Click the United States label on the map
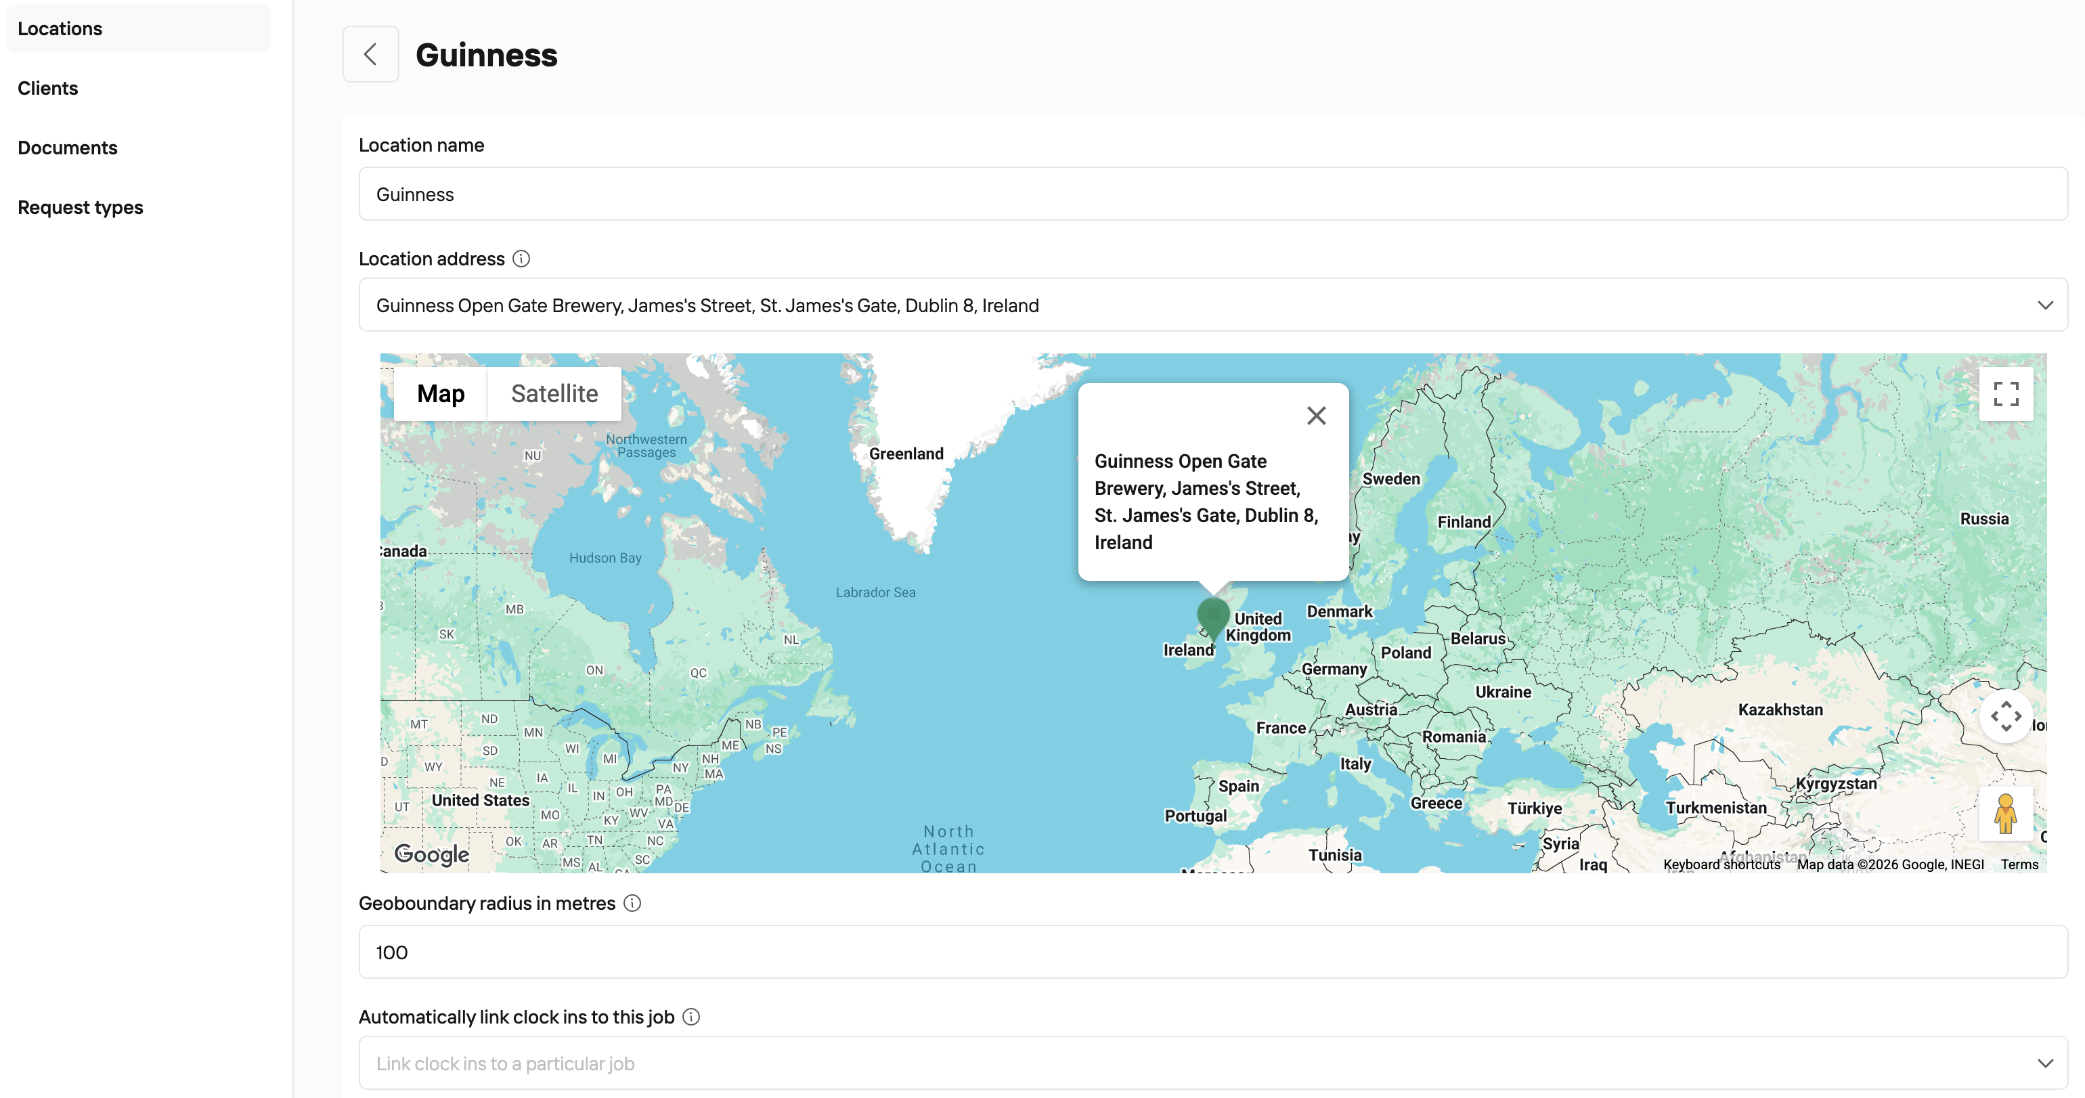The width and height of the screenshot is (2085, 1098). 480,800
